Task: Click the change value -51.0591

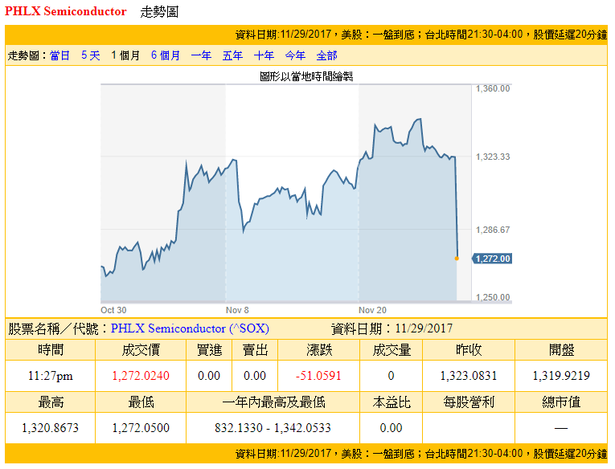Action: pos(318,376)
